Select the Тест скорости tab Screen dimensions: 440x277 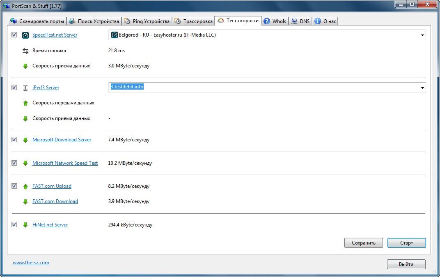click(238, 21)
